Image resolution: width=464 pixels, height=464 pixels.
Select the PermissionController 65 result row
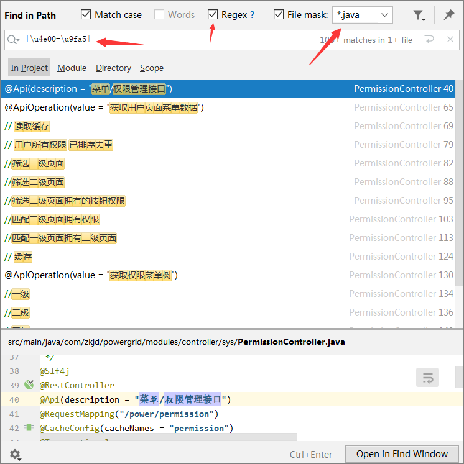(228, 107)
